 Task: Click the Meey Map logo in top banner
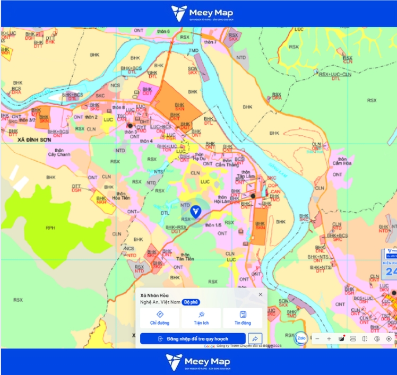point(202,13)
